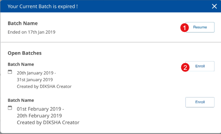The height and width of the screenshot is (134, 221).
Task: Click 'Created by DIKSHA Creator' under February batch
Action: click(48, 122)
